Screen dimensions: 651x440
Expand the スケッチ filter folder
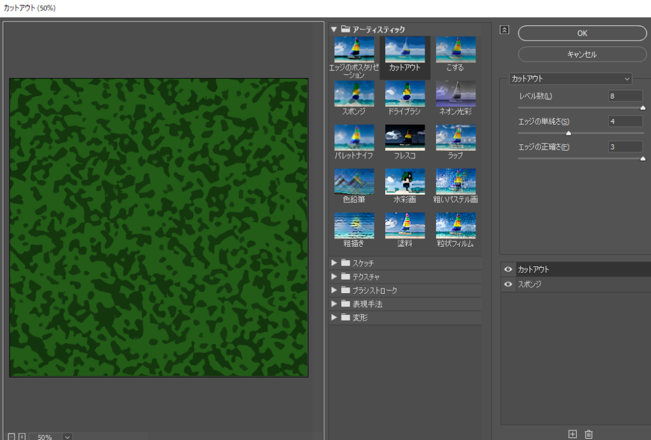point(334,263)
